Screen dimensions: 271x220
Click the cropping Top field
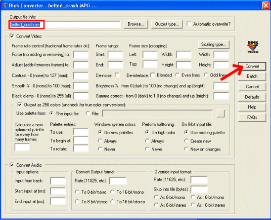[x=150, y=64]
